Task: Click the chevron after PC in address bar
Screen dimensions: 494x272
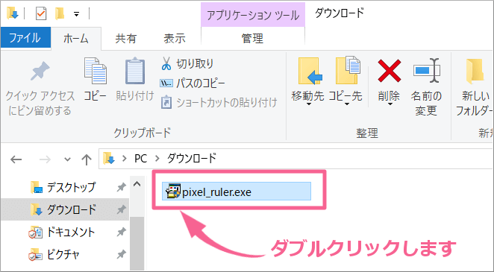Action: 157,159
